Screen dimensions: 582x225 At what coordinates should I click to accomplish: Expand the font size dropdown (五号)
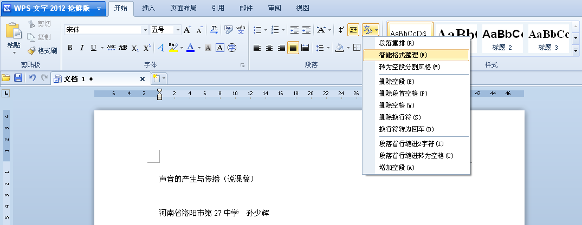[x=177, y=30]
